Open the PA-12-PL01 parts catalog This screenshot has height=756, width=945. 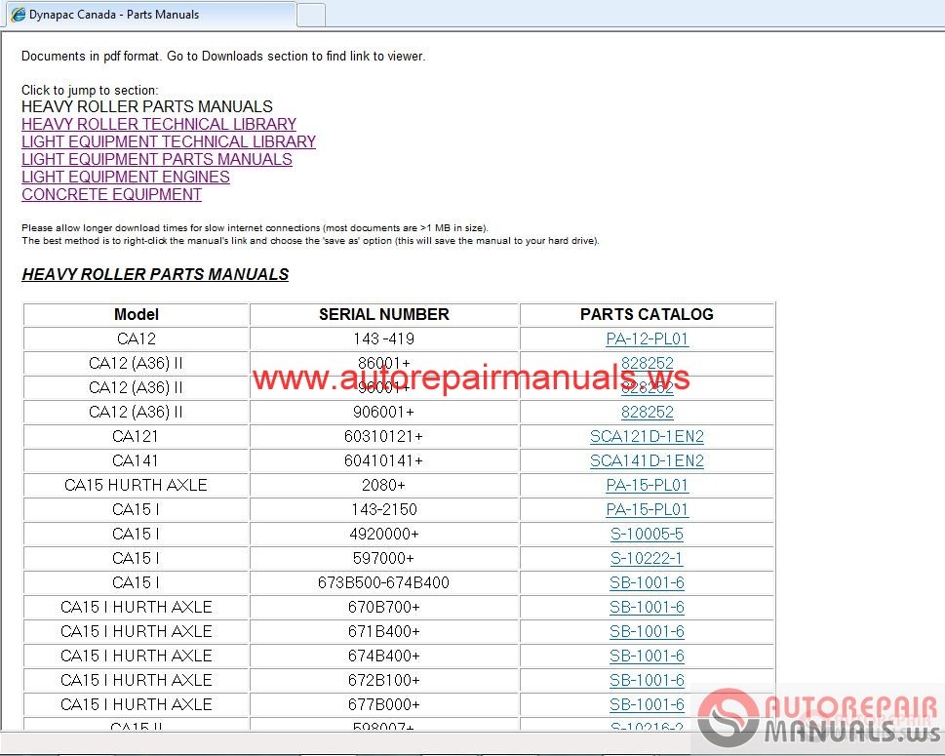[647, 338]
